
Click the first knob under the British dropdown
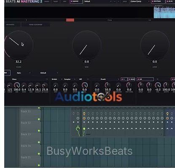coord(55,85)
